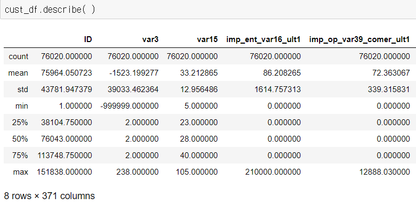416x205 pixels.
Task: Click the std row label
Action: coord(23,89)
